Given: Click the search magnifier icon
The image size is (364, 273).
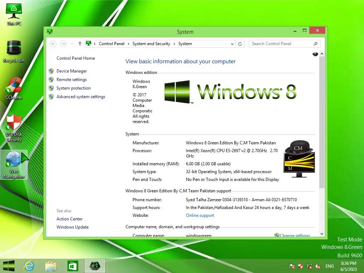Looking at the screenshot, I should (x=316, y=44).
